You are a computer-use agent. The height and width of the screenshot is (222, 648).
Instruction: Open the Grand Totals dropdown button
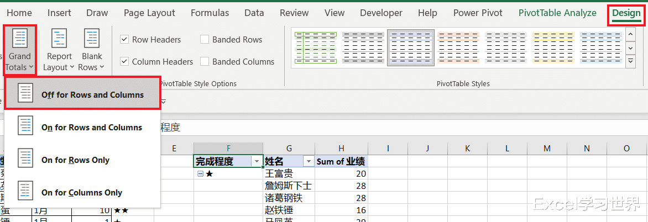[19, 51]
